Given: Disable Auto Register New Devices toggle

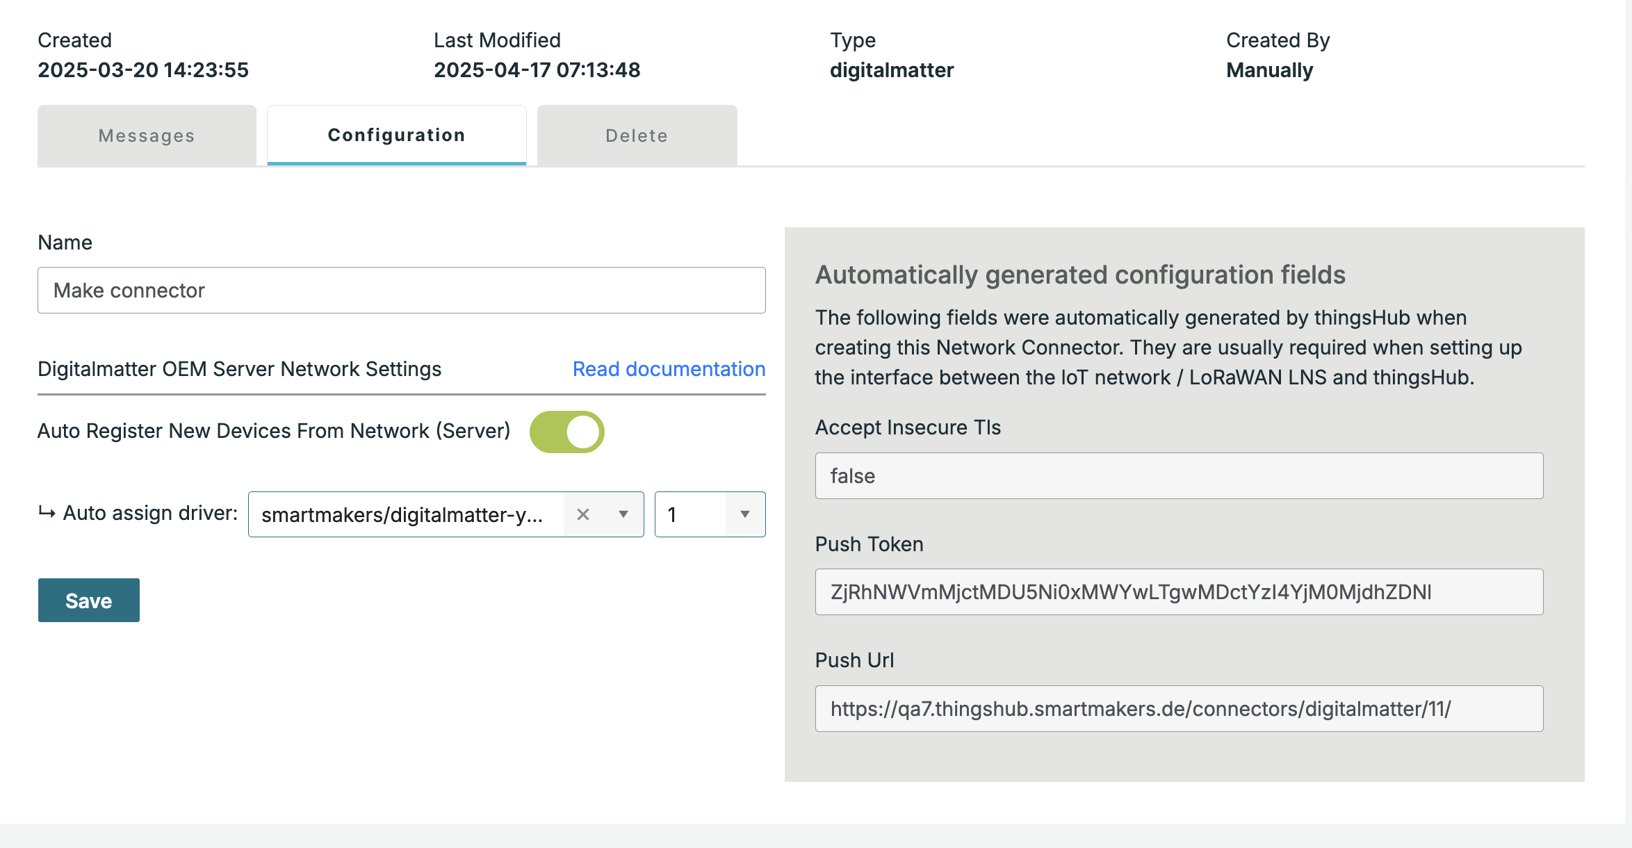Looking at the screenshot, I should pos(566,432).
